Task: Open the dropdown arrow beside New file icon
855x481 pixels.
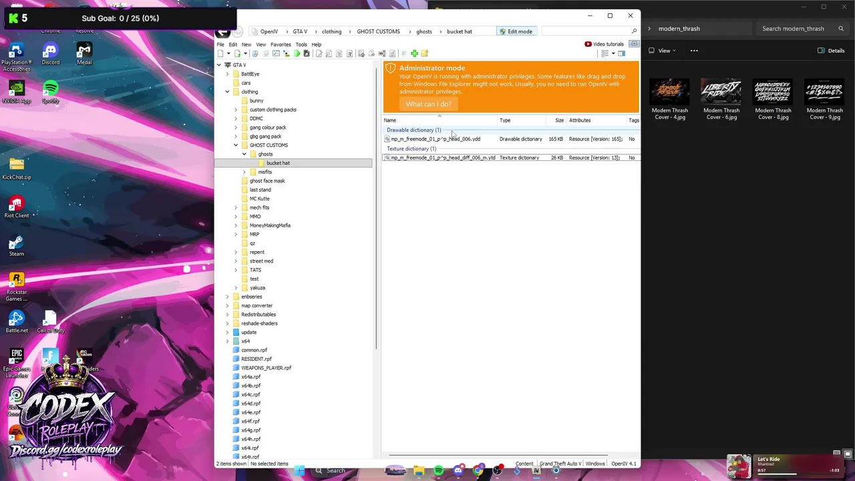Action: 228,53
